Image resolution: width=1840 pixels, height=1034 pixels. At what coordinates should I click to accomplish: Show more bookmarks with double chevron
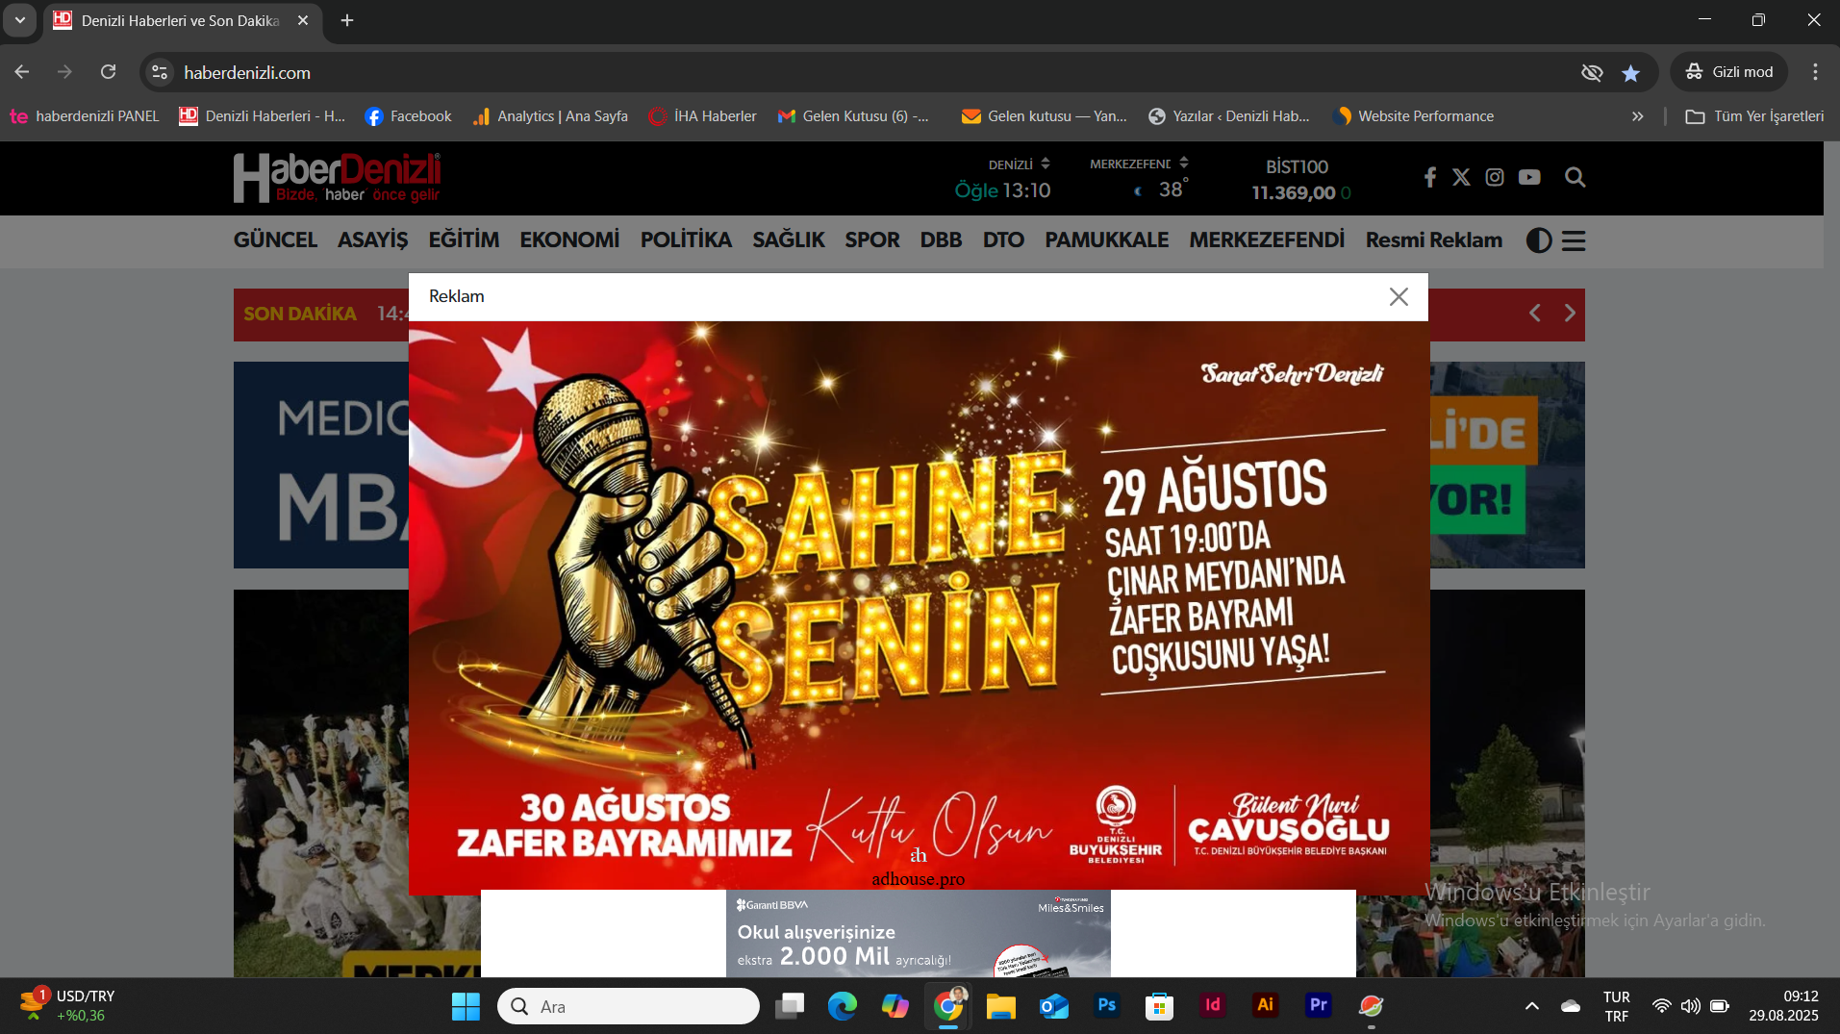point(1637,116)
